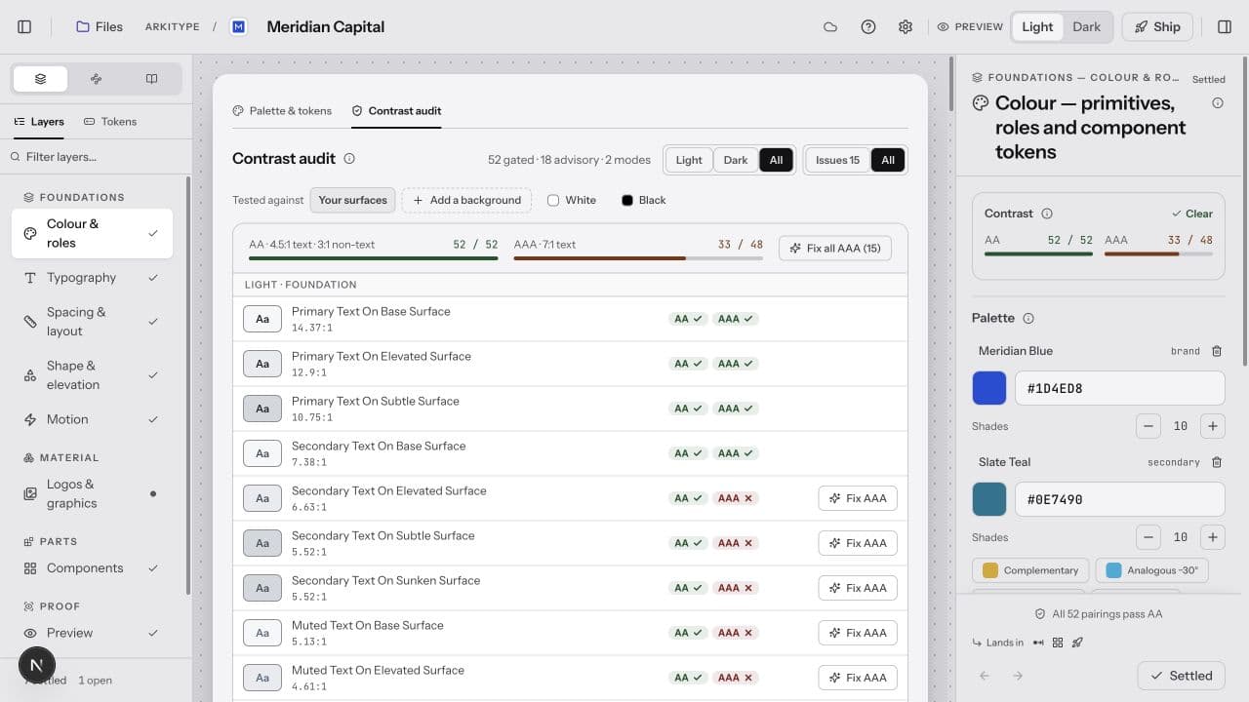
Task: Decrease Slate Teal shades count
Action: pos(1148,537)
